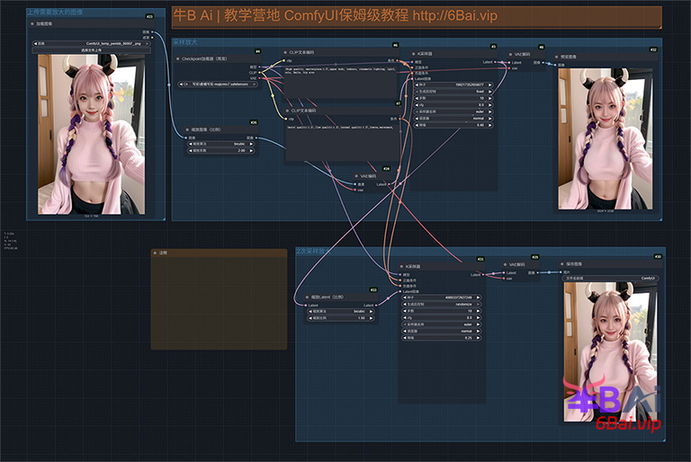Click the 降噪 0.40 value widget

[453, 125]
